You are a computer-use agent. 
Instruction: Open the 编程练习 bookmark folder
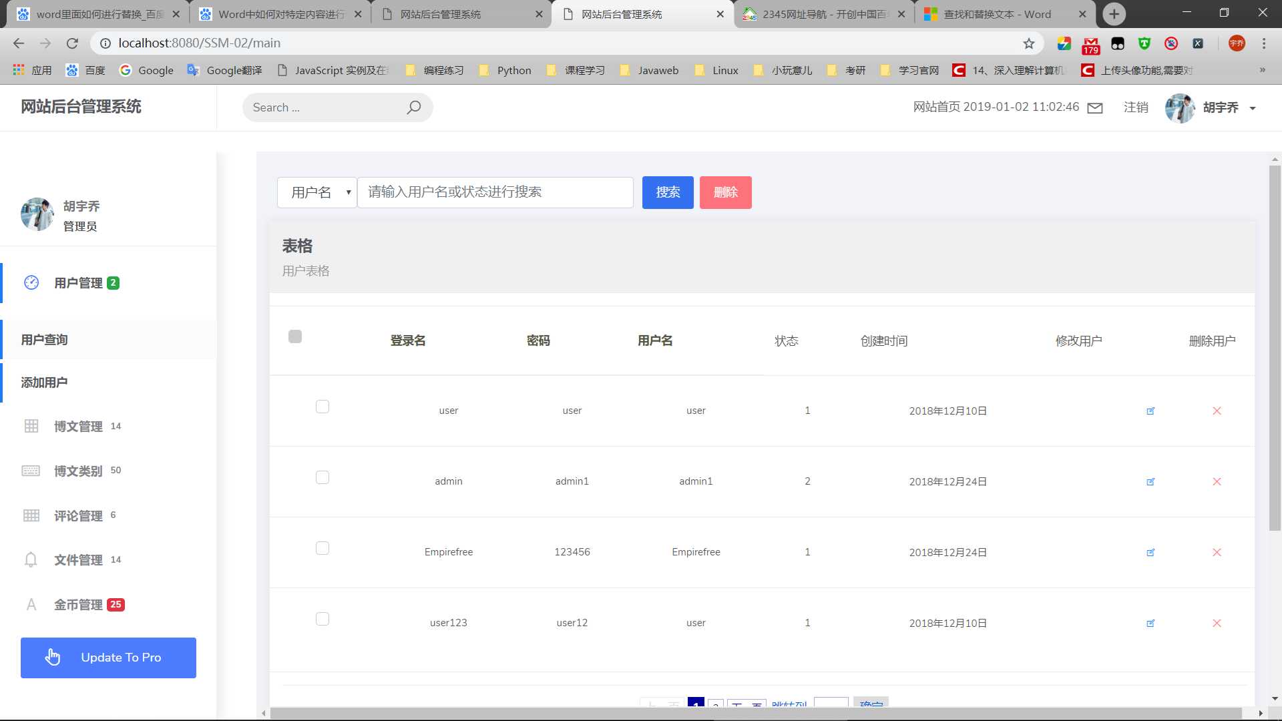pyautogui.click(x=435, y=70)
